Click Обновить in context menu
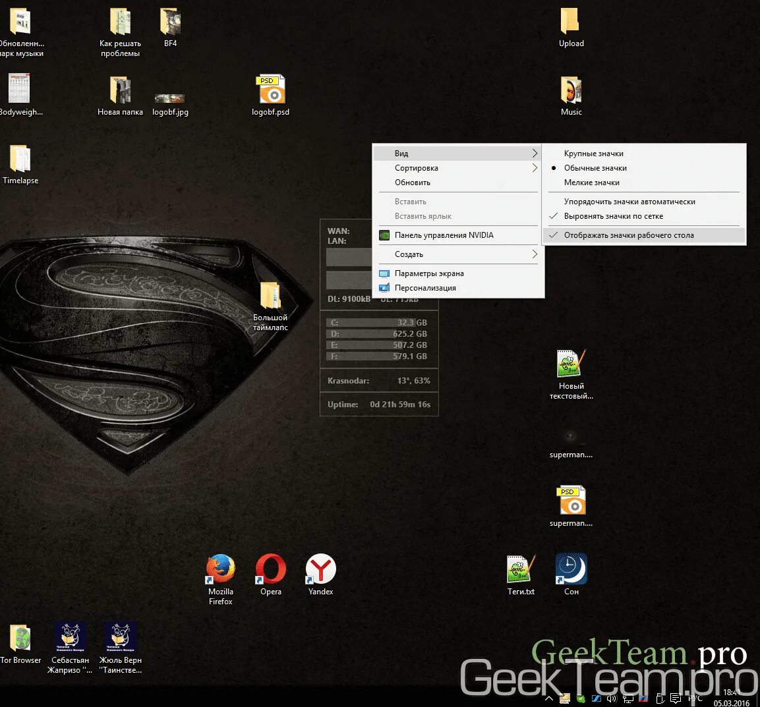The image size is (760, 707). 458,183
